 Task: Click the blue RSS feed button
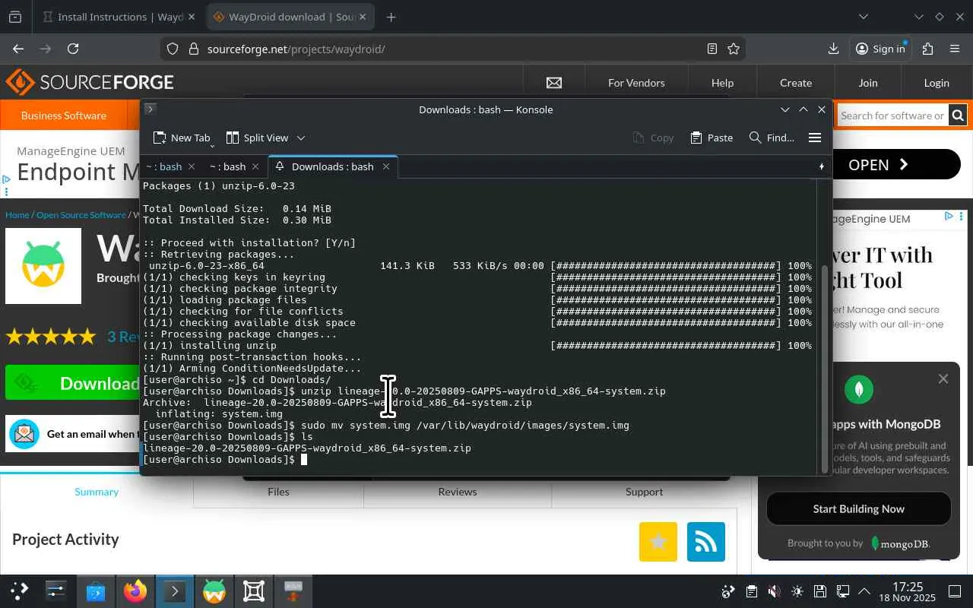click(706, 542)
